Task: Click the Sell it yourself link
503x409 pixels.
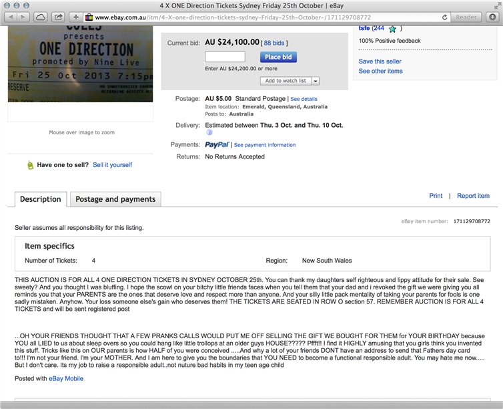Action: tap(112, 164)
